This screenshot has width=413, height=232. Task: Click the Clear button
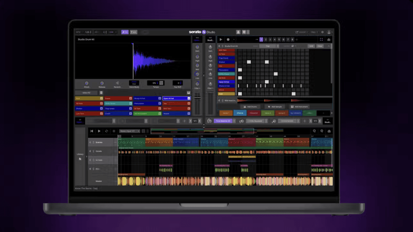[x=320, y=46]
